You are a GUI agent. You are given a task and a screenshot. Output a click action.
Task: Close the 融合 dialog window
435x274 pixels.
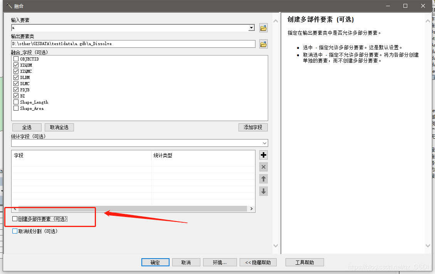(x=423, y=6)
